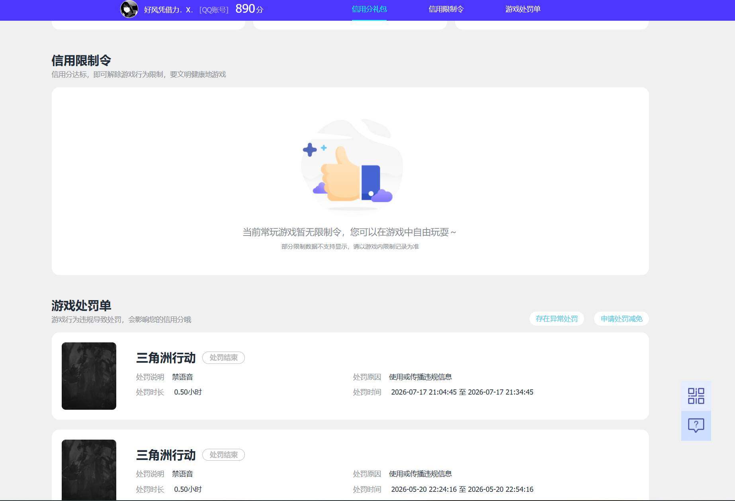
Task: Click the 信用分达标 subtitle text
Action: [x=139, y=75]
